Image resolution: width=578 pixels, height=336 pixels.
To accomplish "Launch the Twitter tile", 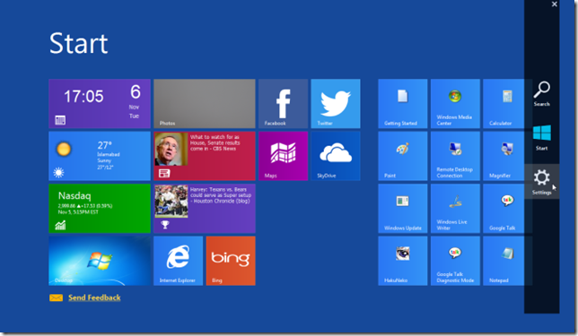I will click(x=336, y=104).
